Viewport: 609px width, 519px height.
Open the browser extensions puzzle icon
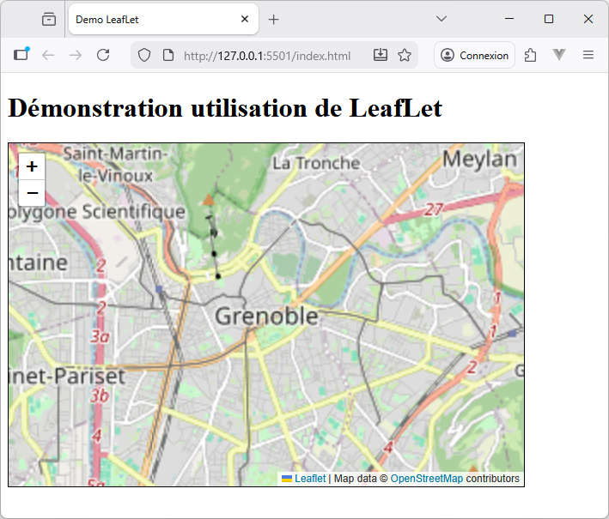coord(531,55)
